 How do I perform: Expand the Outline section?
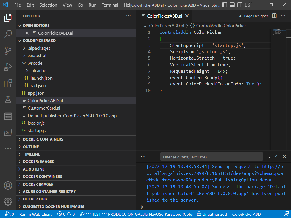click(76, 147)
